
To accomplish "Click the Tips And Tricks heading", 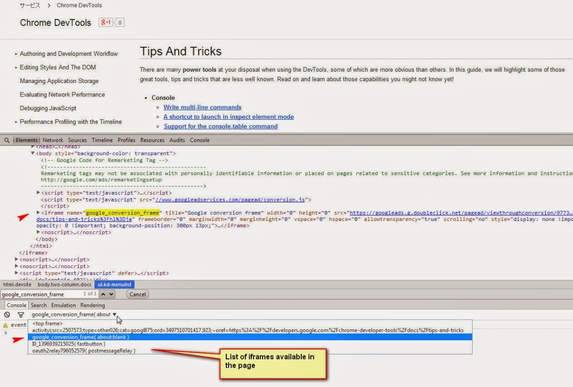I will [x=181, y=52].
